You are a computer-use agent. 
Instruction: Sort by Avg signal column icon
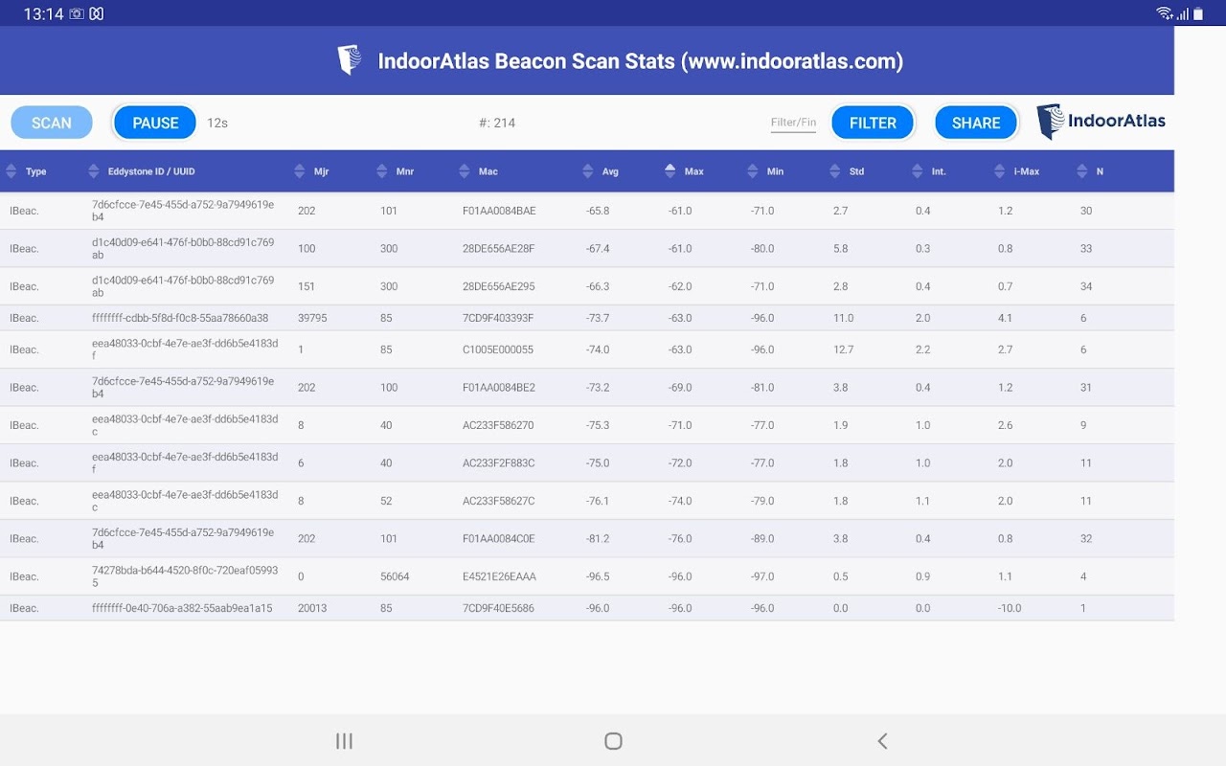(588, 171)
